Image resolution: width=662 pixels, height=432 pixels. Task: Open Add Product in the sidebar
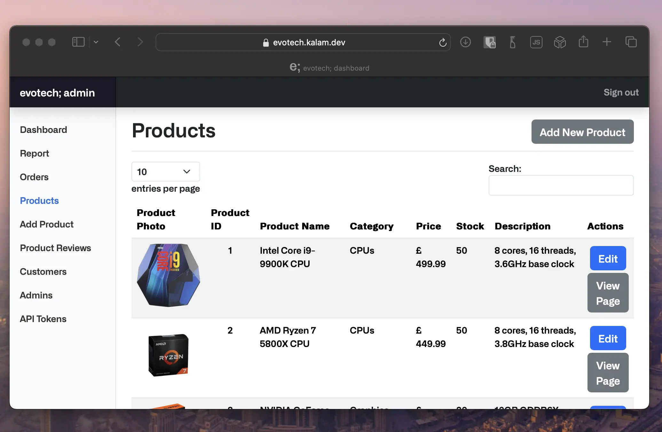click(x=47, y=224)
